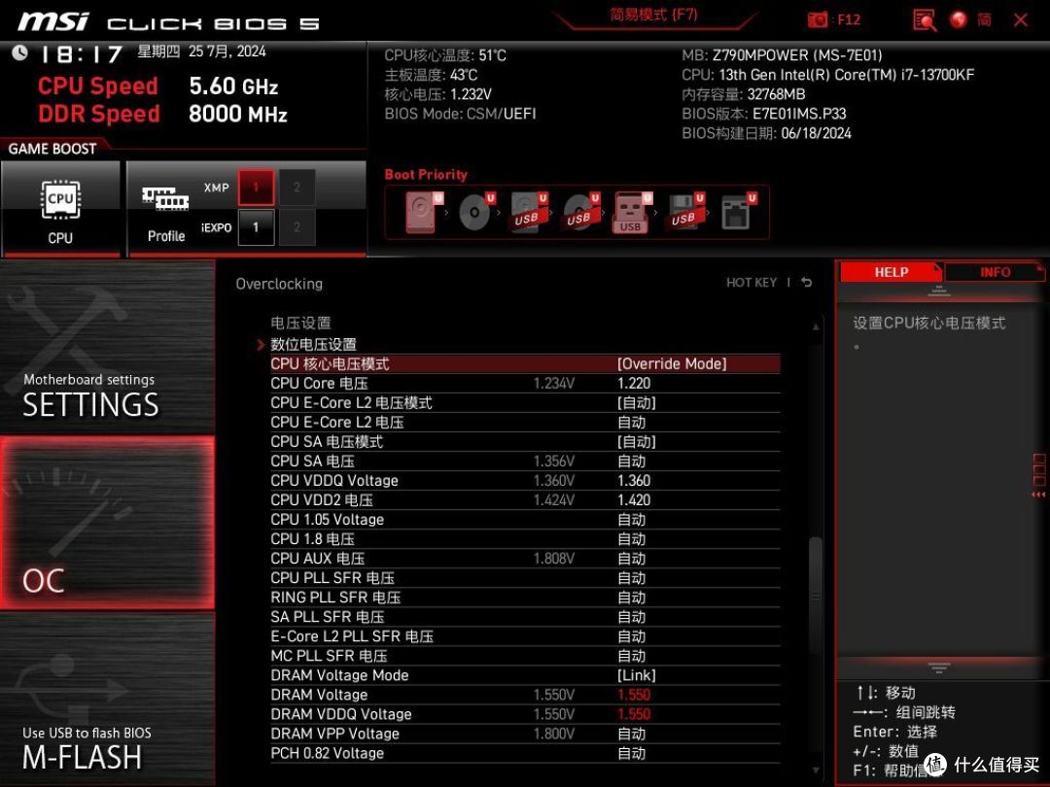Select the CPU AUX 电压 row
This screenshot has width=1050, height=787.
525,558
